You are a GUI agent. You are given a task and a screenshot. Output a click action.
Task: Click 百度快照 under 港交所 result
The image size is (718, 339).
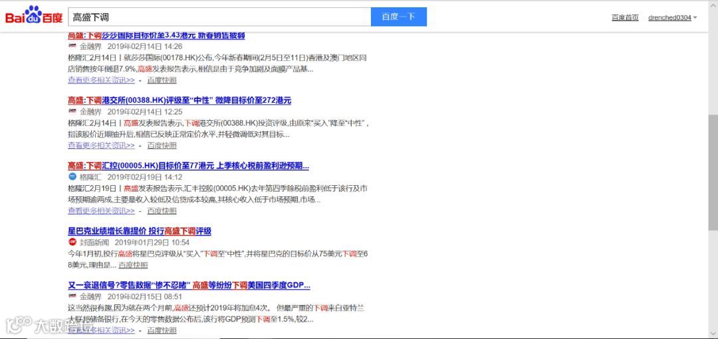coord(162,145)
